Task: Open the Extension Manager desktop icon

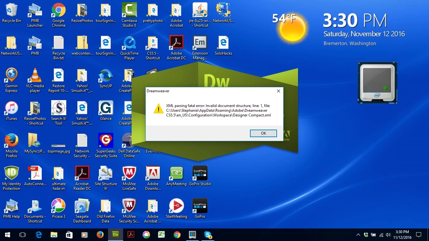Action: 200,48
